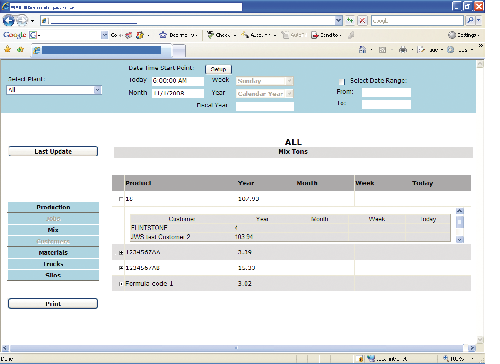Click the Last Update button
500x364 pixels.
tap(53, 151)
